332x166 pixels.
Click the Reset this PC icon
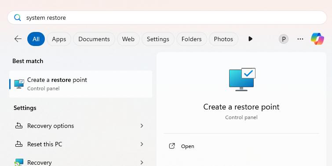point(19,144)
